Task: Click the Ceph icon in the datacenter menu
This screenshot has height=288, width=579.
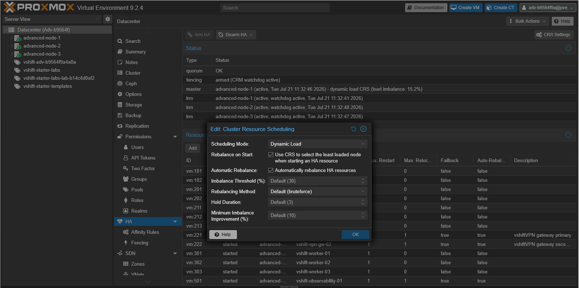Action: 120,84
